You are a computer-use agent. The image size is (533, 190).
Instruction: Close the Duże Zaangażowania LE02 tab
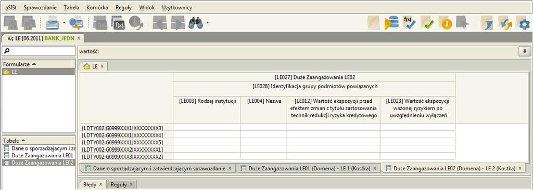pyautogui.click(x=520, y=168)
